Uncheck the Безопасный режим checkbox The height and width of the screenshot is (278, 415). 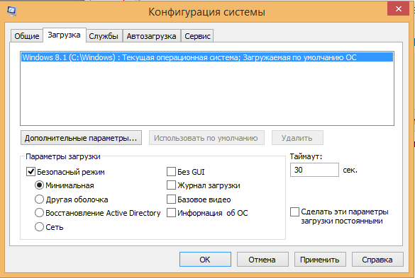(31, 172)
